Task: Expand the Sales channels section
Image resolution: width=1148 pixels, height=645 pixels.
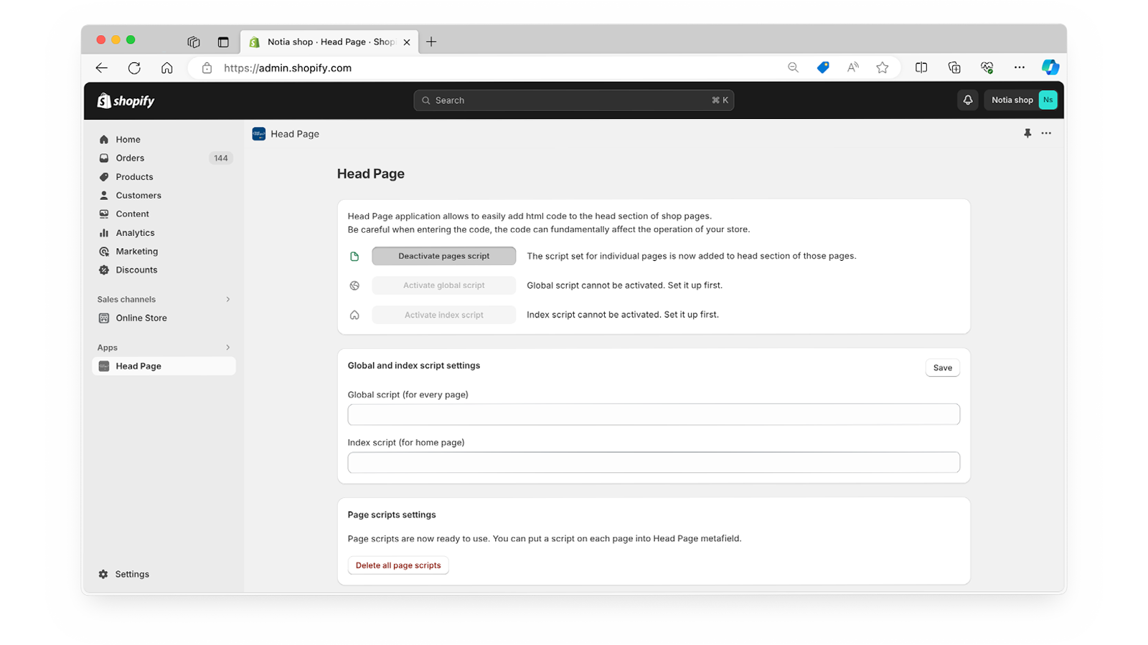Action: pos(228,300)
